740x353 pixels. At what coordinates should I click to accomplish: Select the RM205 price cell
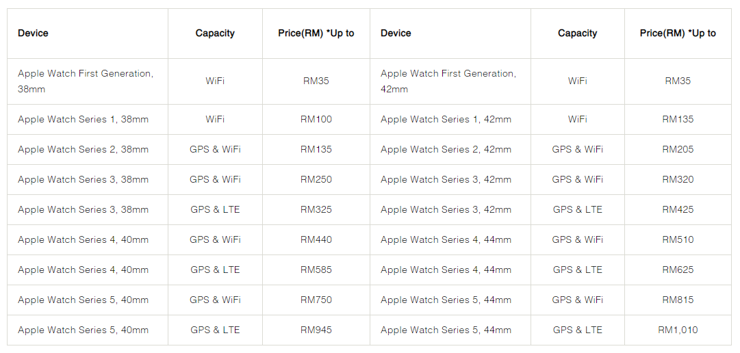coord(678,149)
